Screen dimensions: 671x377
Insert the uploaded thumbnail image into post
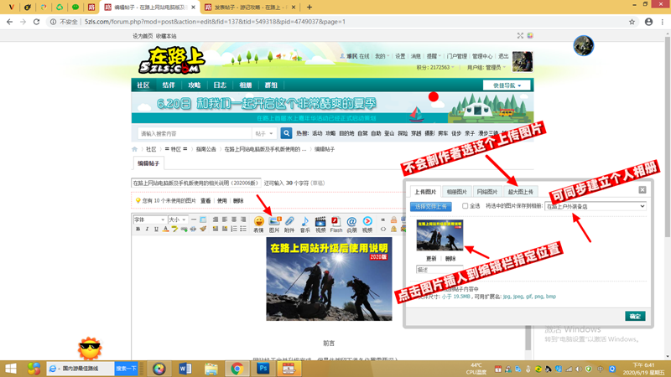point(440,235)
